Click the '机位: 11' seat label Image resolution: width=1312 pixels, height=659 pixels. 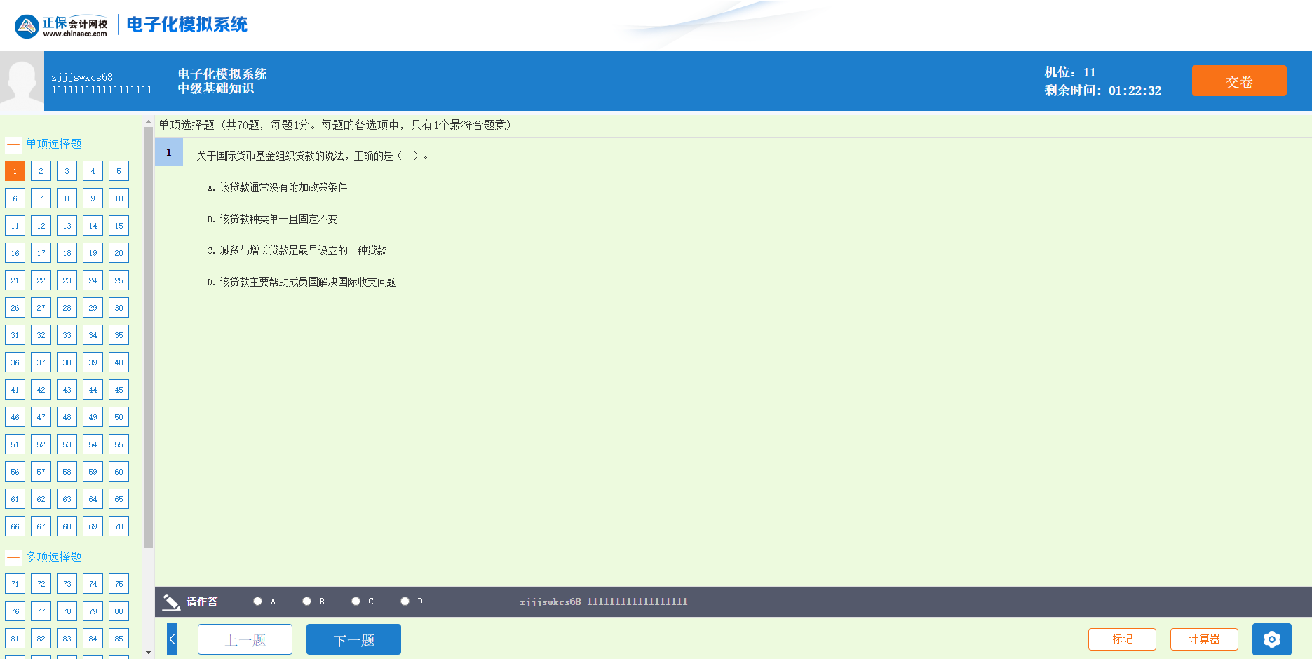1070,72
